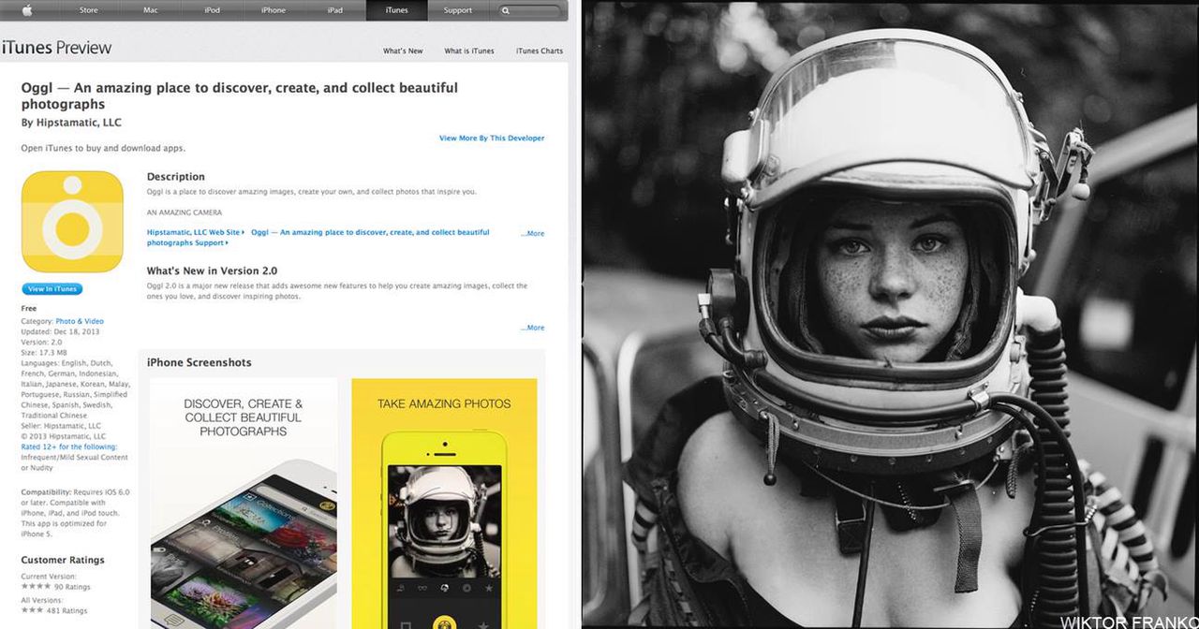Image resolution: width=1199 pixels, height=629 pixels.
Task: Click the By Hipstamatic, LLC developer text
Action: [x=71, y=123]
